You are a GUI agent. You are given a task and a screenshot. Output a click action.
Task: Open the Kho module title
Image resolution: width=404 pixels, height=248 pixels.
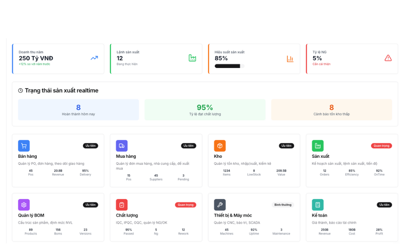218,156
